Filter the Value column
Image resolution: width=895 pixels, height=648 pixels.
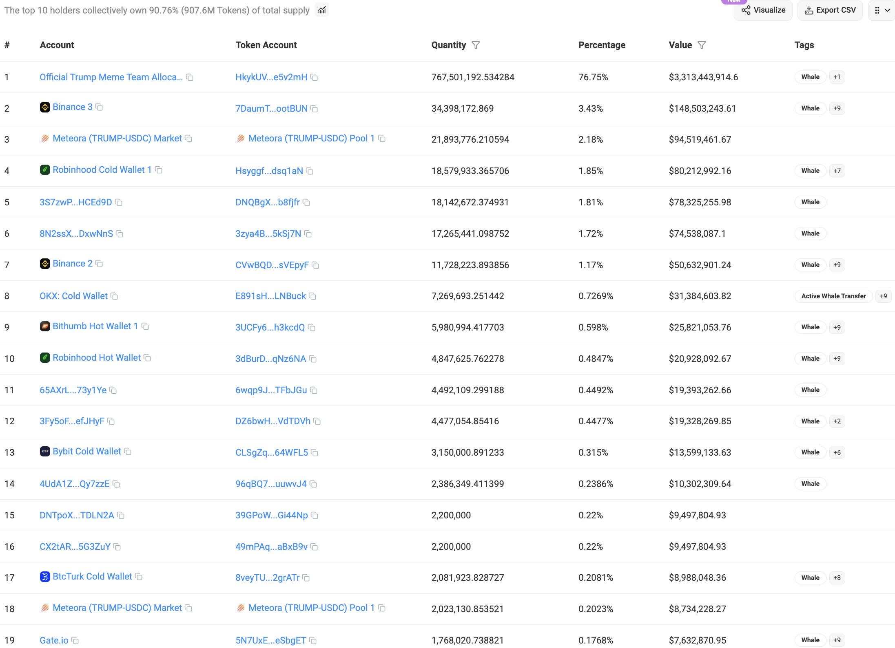click(x=702, y=45)
